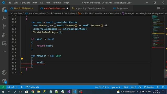Open the Edit menu
The height and width of the screenshot is (94, 167).
(x=16, y=3)
